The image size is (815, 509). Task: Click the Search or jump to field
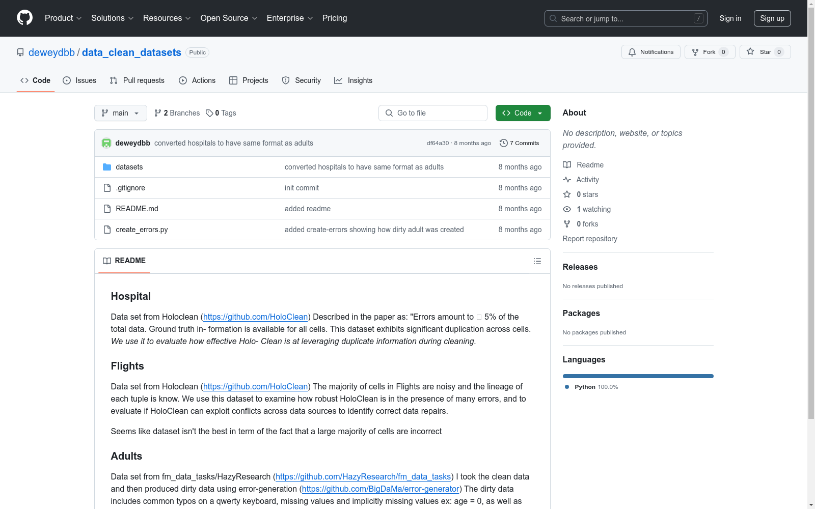pyautogui.click(x=626, y=18)
